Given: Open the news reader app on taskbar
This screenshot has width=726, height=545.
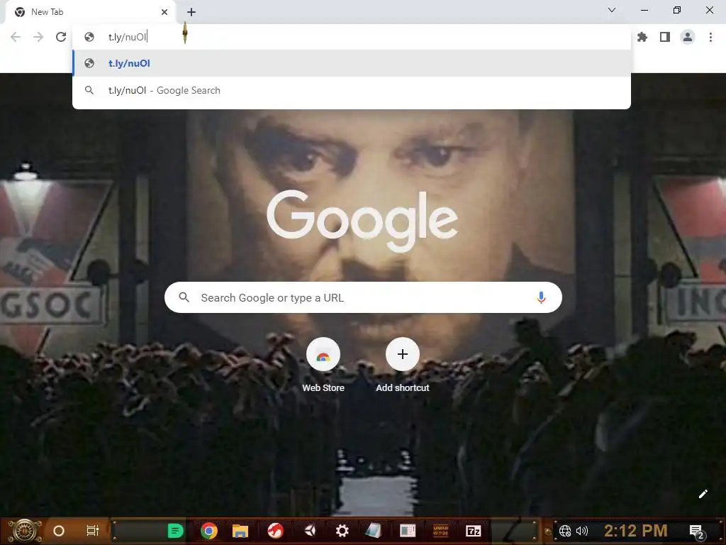Looking at the screenshot, I should pos(408,531).
